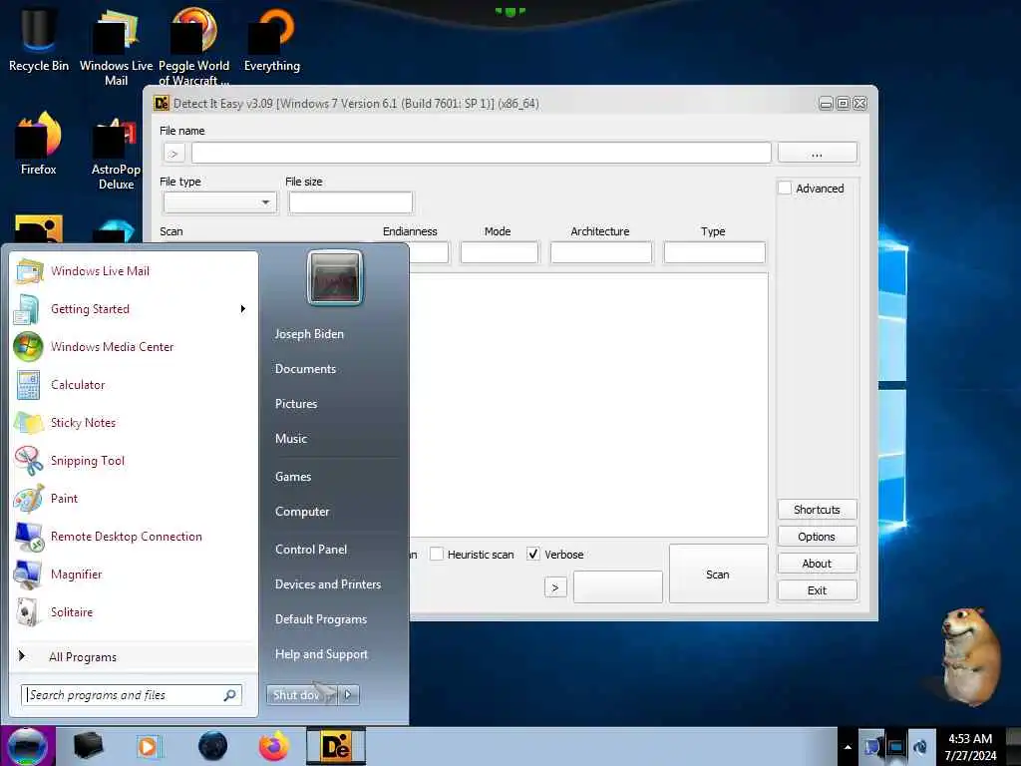Screen dimensions: 1021x766
Task: Click the Exit button
Action: click(818, 590)
